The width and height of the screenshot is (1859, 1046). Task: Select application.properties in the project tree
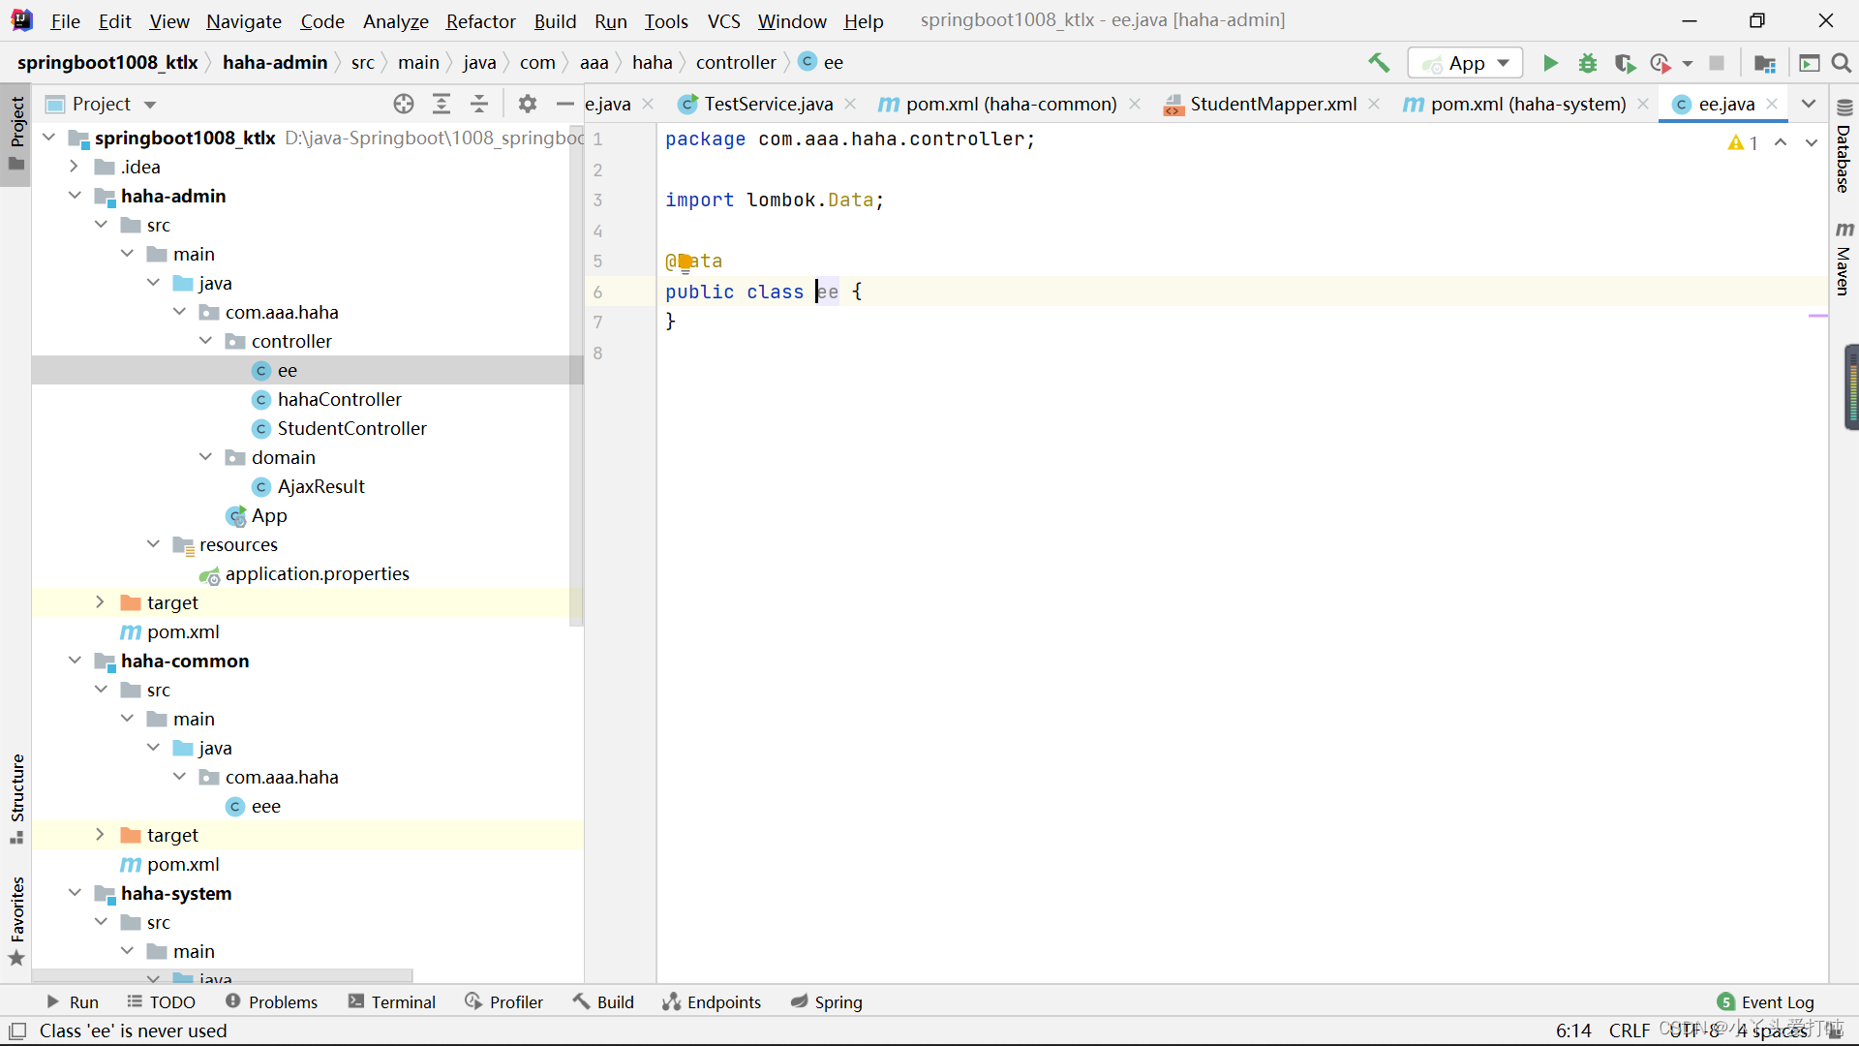(x=317, y=574)
